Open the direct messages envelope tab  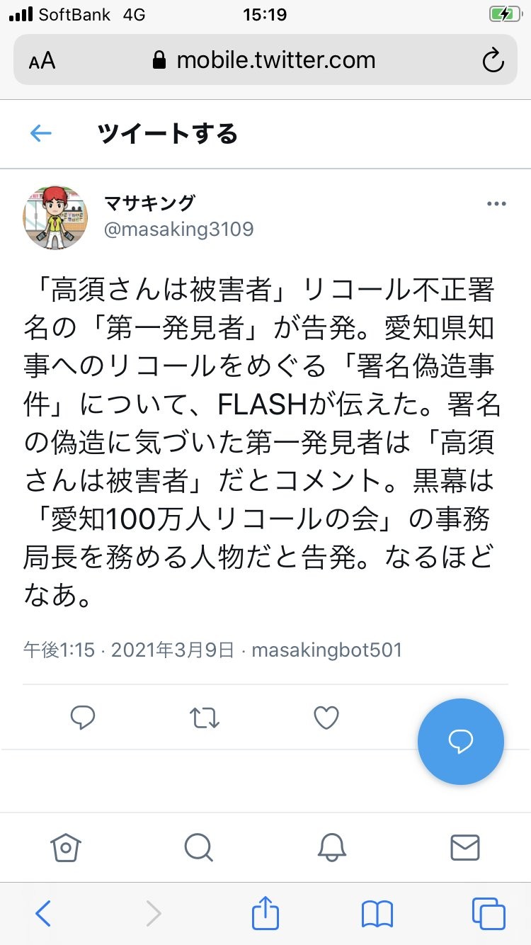(465, 847)
